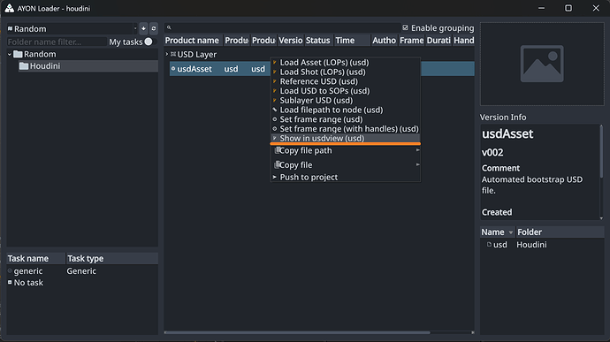
Task: Maximize the AYON Loader window
Action: click(568, 8)
